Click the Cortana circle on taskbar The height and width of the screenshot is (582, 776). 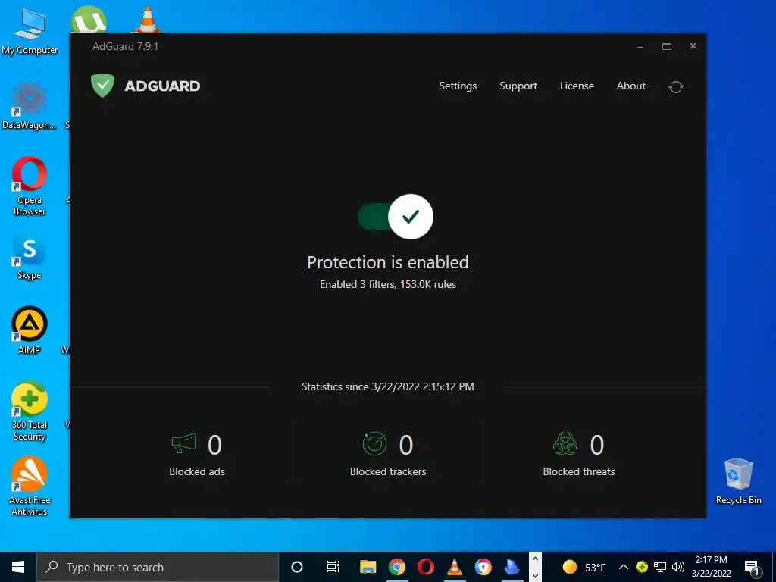pos(297,567)
